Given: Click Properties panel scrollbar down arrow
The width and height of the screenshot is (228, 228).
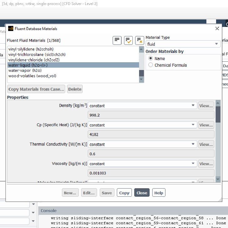Looking at the screenshot, I should (218, 179).
